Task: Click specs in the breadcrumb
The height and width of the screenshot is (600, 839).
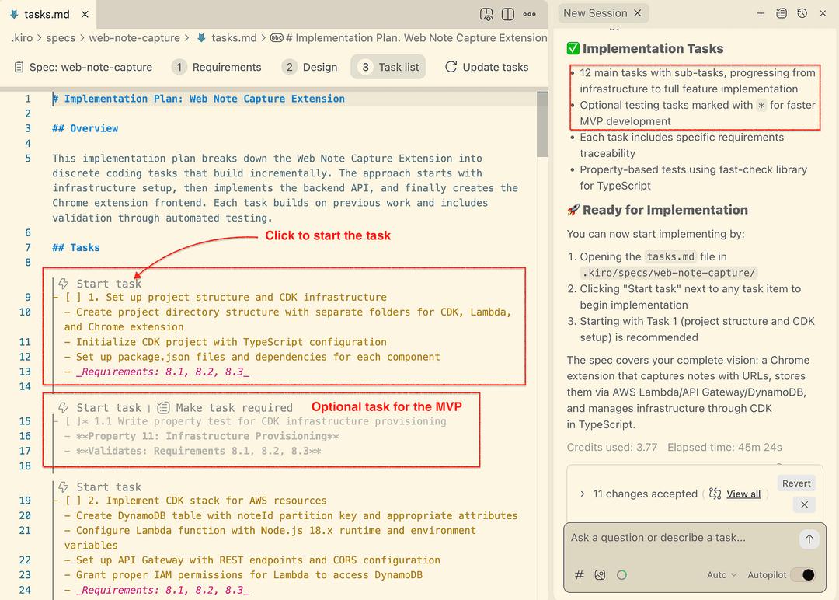Action: click(x=61, y=38)
